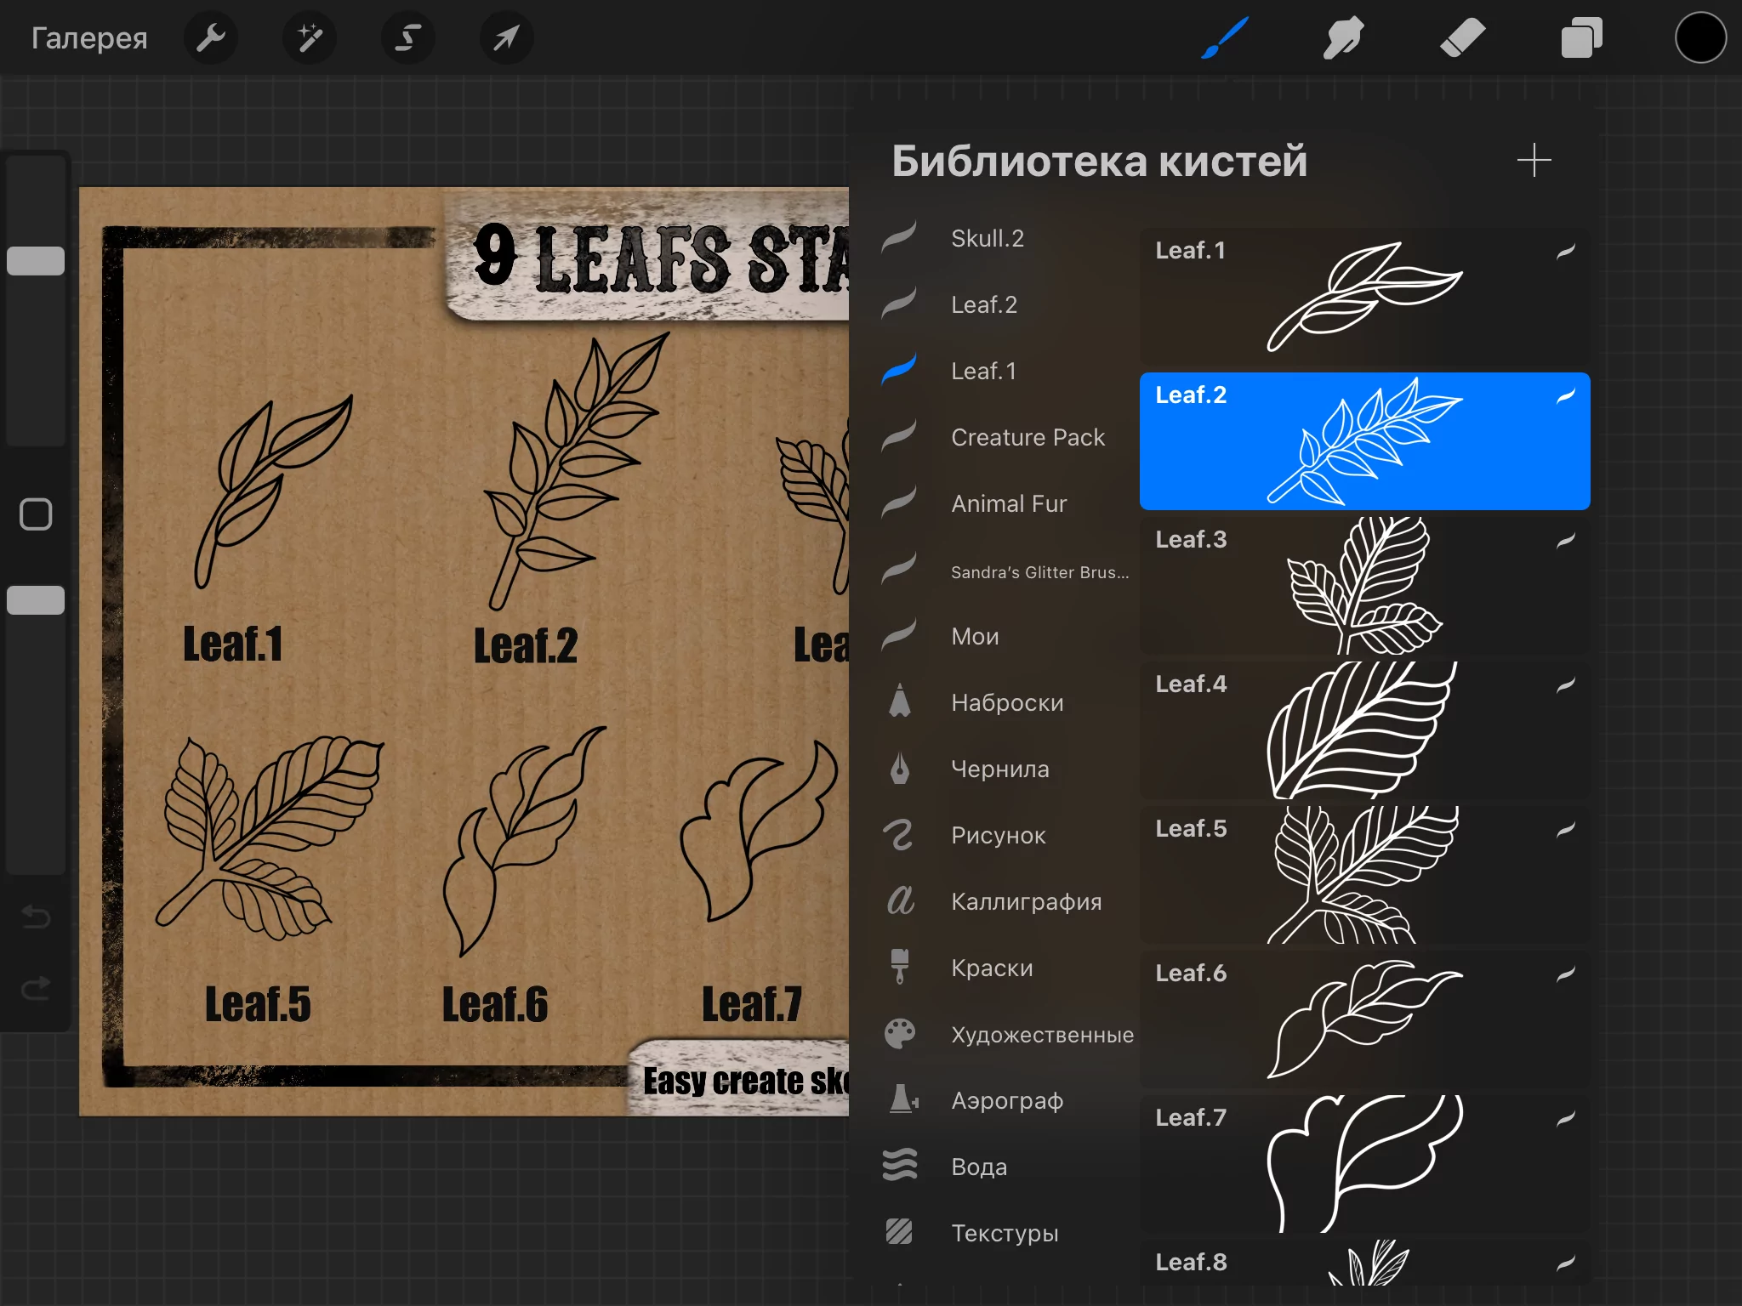Open the Gallery via Галерея

coord(89,38)
